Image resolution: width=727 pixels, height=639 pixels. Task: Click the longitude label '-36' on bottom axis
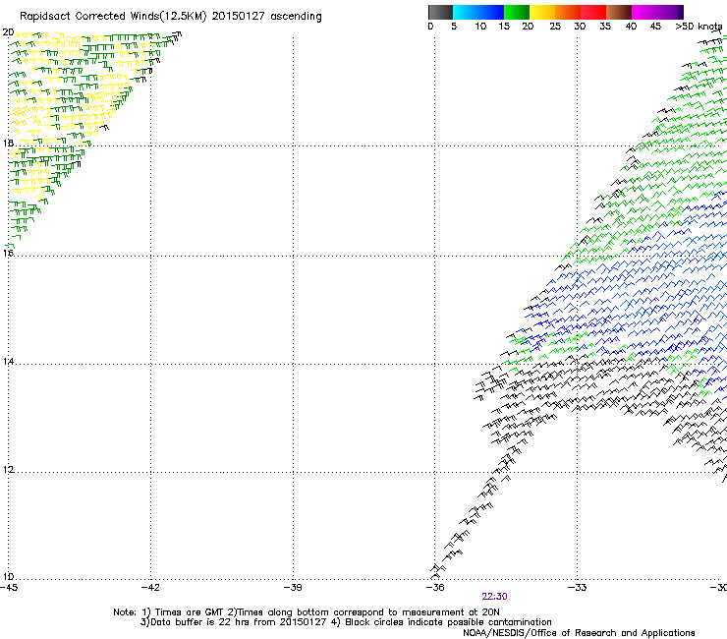click(435, 588)
